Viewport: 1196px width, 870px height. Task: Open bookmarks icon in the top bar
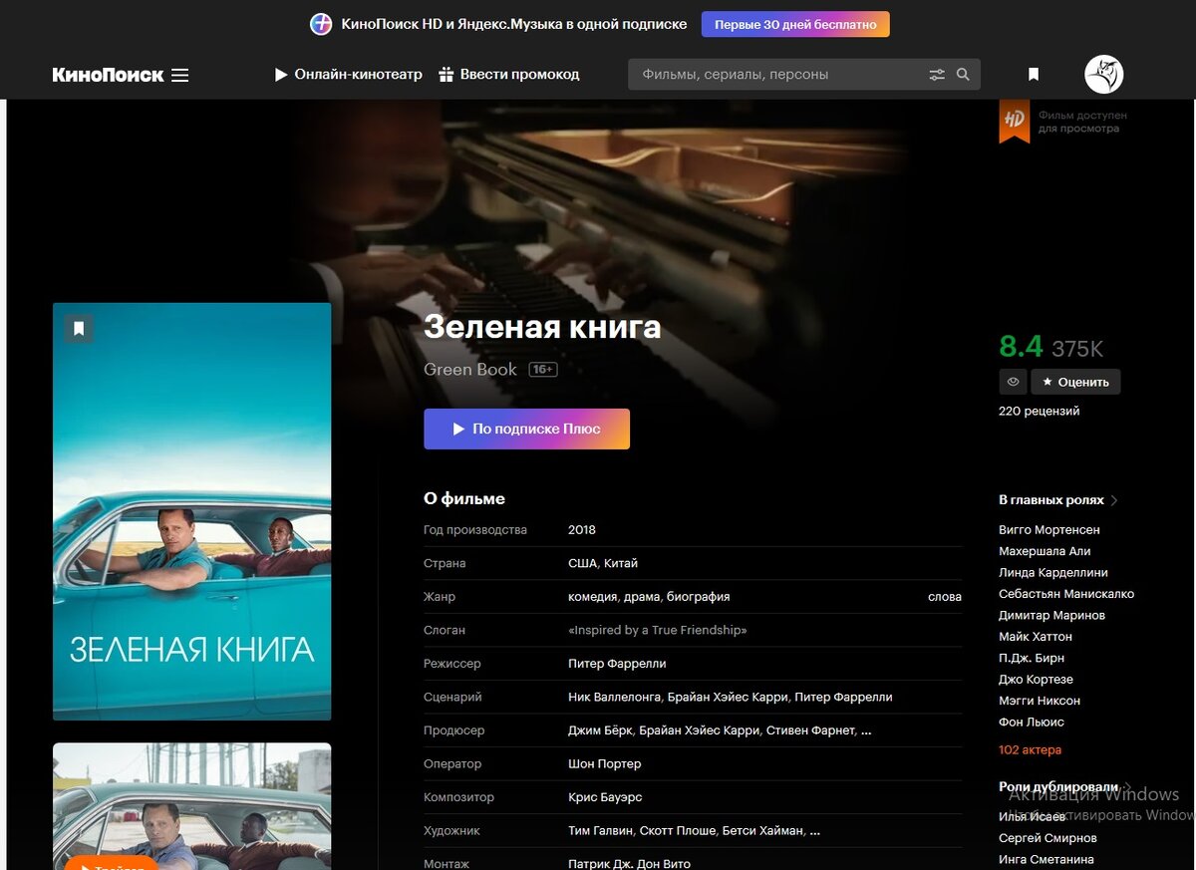click(1033, 74)
